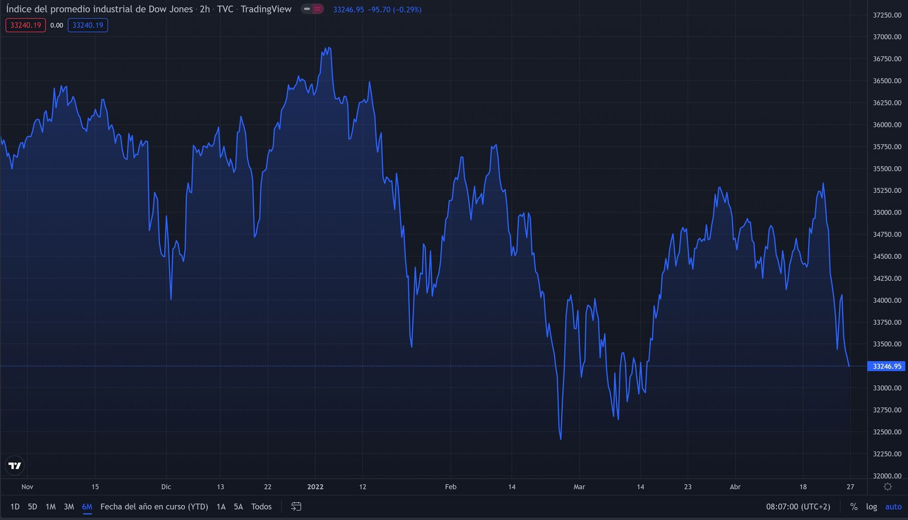Toggle the log scale option
Viewport: 908px width, 520px height.
(x=872, y=506)
